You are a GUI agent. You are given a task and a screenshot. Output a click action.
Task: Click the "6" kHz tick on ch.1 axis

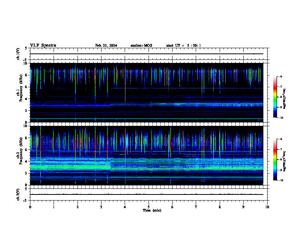click(27, 87)
